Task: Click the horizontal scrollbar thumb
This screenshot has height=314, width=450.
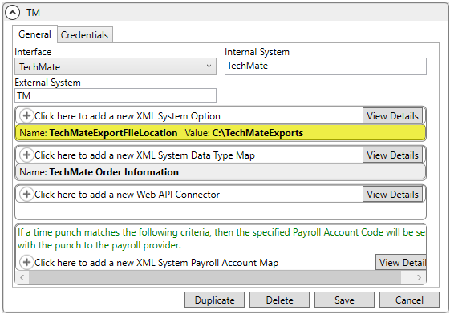Action: pos(215,277)
